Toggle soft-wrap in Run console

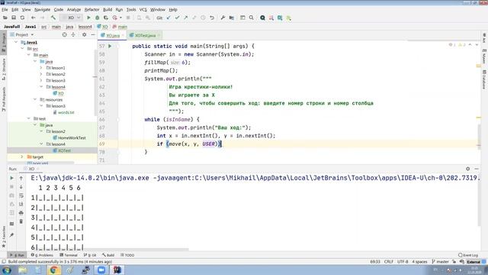point(21,196)
